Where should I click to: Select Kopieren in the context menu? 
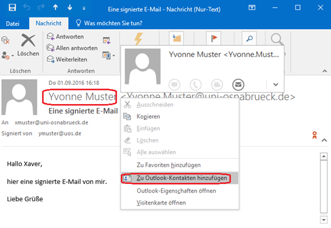click(180, 116)
